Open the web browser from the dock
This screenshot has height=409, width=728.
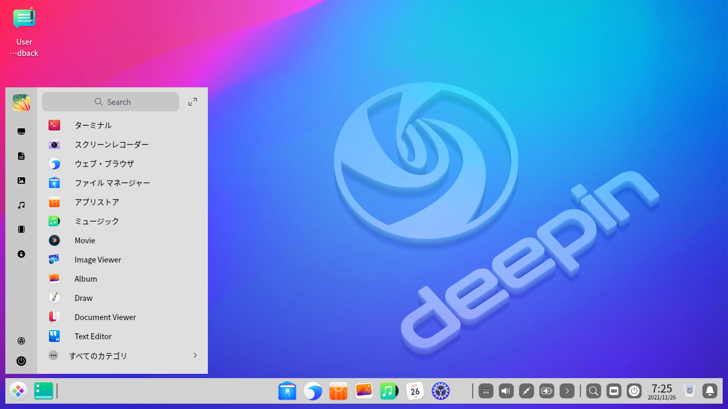(313, 391)
